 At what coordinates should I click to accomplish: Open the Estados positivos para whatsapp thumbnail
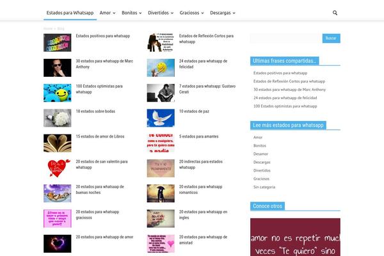pos(57,43)
